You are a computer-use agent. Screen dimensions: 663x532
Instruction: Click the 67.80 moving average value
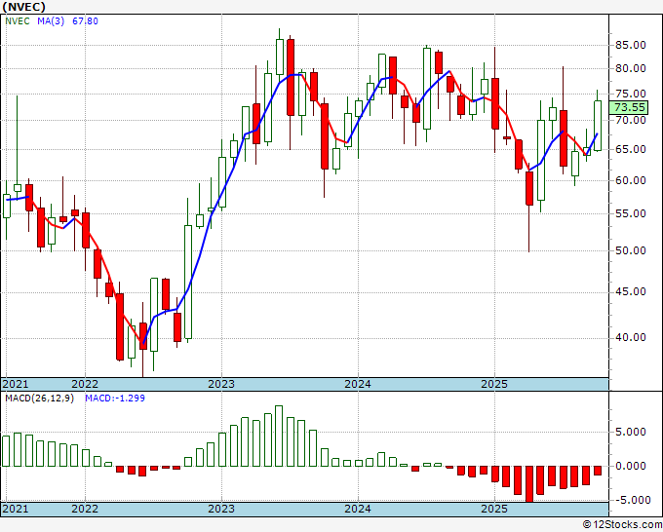(85, 21)
